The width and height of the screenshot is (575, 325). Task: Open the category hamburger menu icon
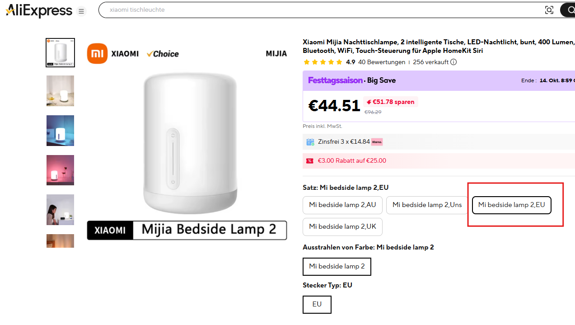point(81,11)
